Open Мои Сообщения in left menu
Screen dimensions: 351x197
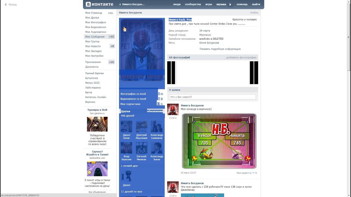click(95, 37)
